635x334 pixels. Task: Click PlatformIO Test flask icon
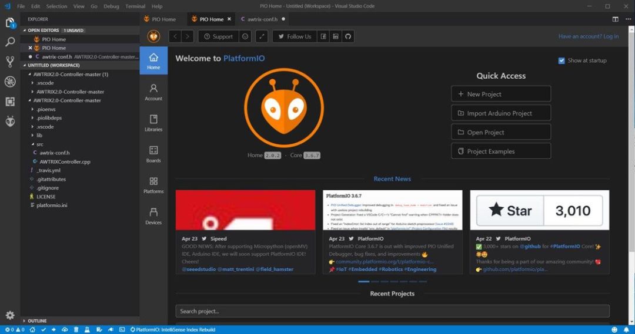tap(87, 329)
